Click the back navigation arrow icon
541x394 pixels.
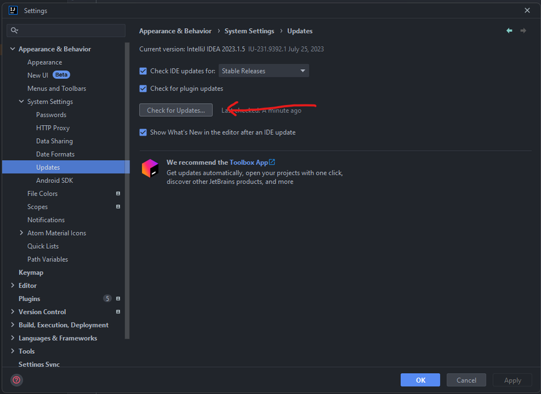pyautogui.click(x=509, y=31)
